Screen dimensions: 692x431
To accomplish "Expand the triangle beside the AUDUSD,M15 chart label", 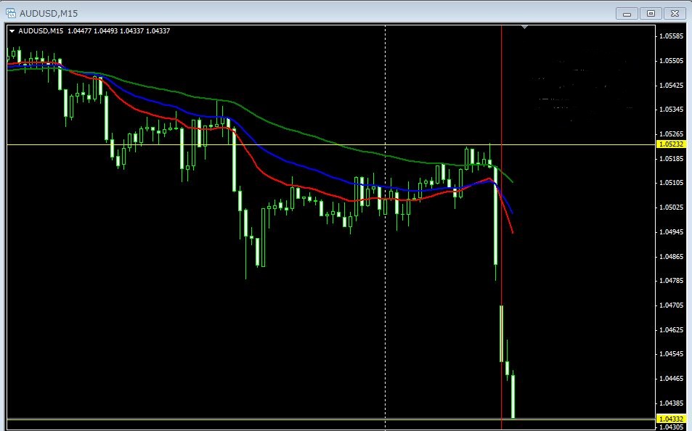I will click(x=12, y=31).
